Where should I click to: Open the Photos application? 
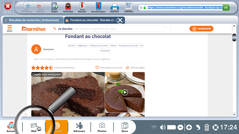tap(102, 127)
